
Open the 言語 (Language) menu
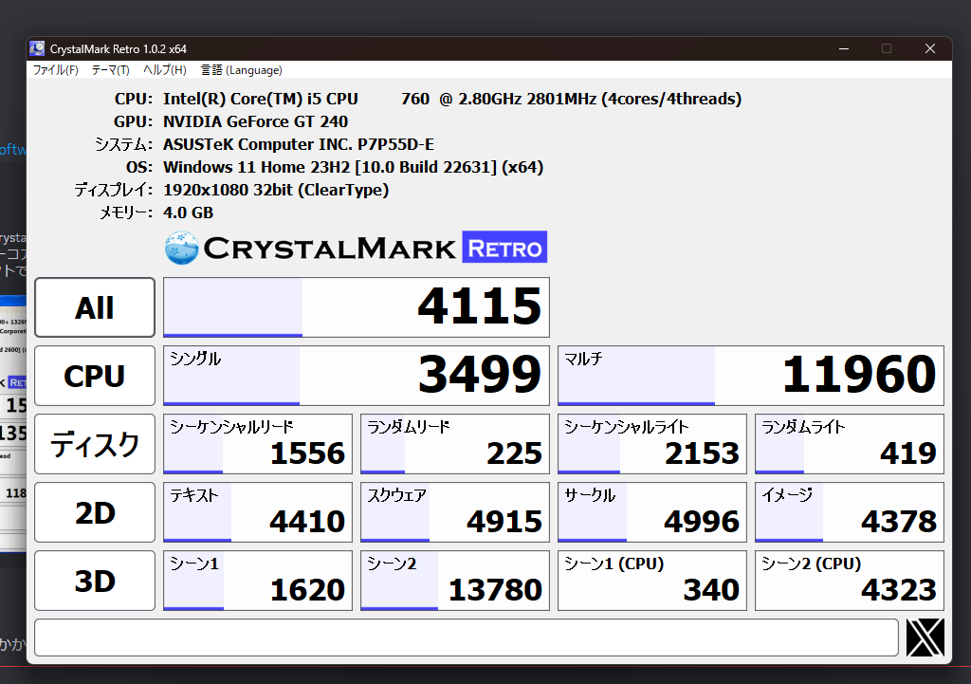(242, 70)
